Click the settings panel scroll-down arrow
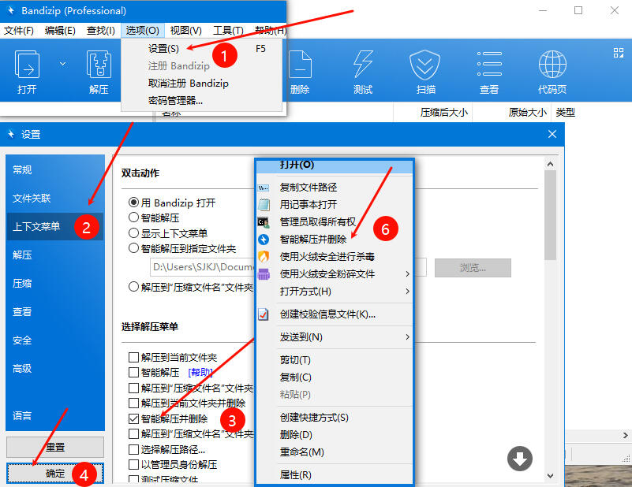The image size is (632, 487). coord(550,476)
